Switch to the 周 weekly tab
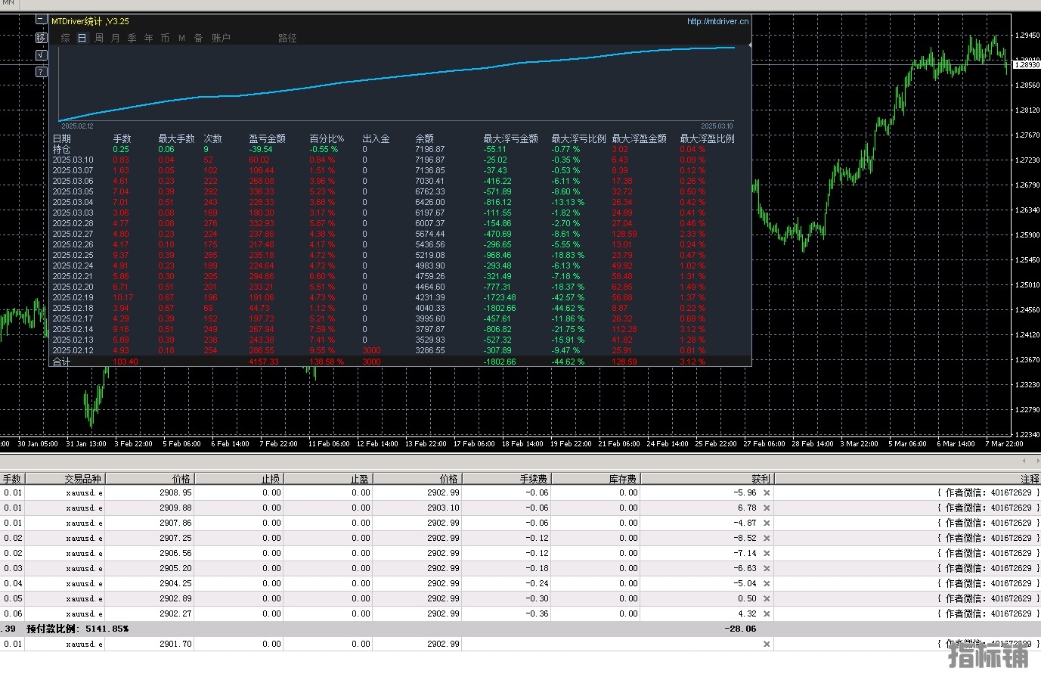 point(99,38)
